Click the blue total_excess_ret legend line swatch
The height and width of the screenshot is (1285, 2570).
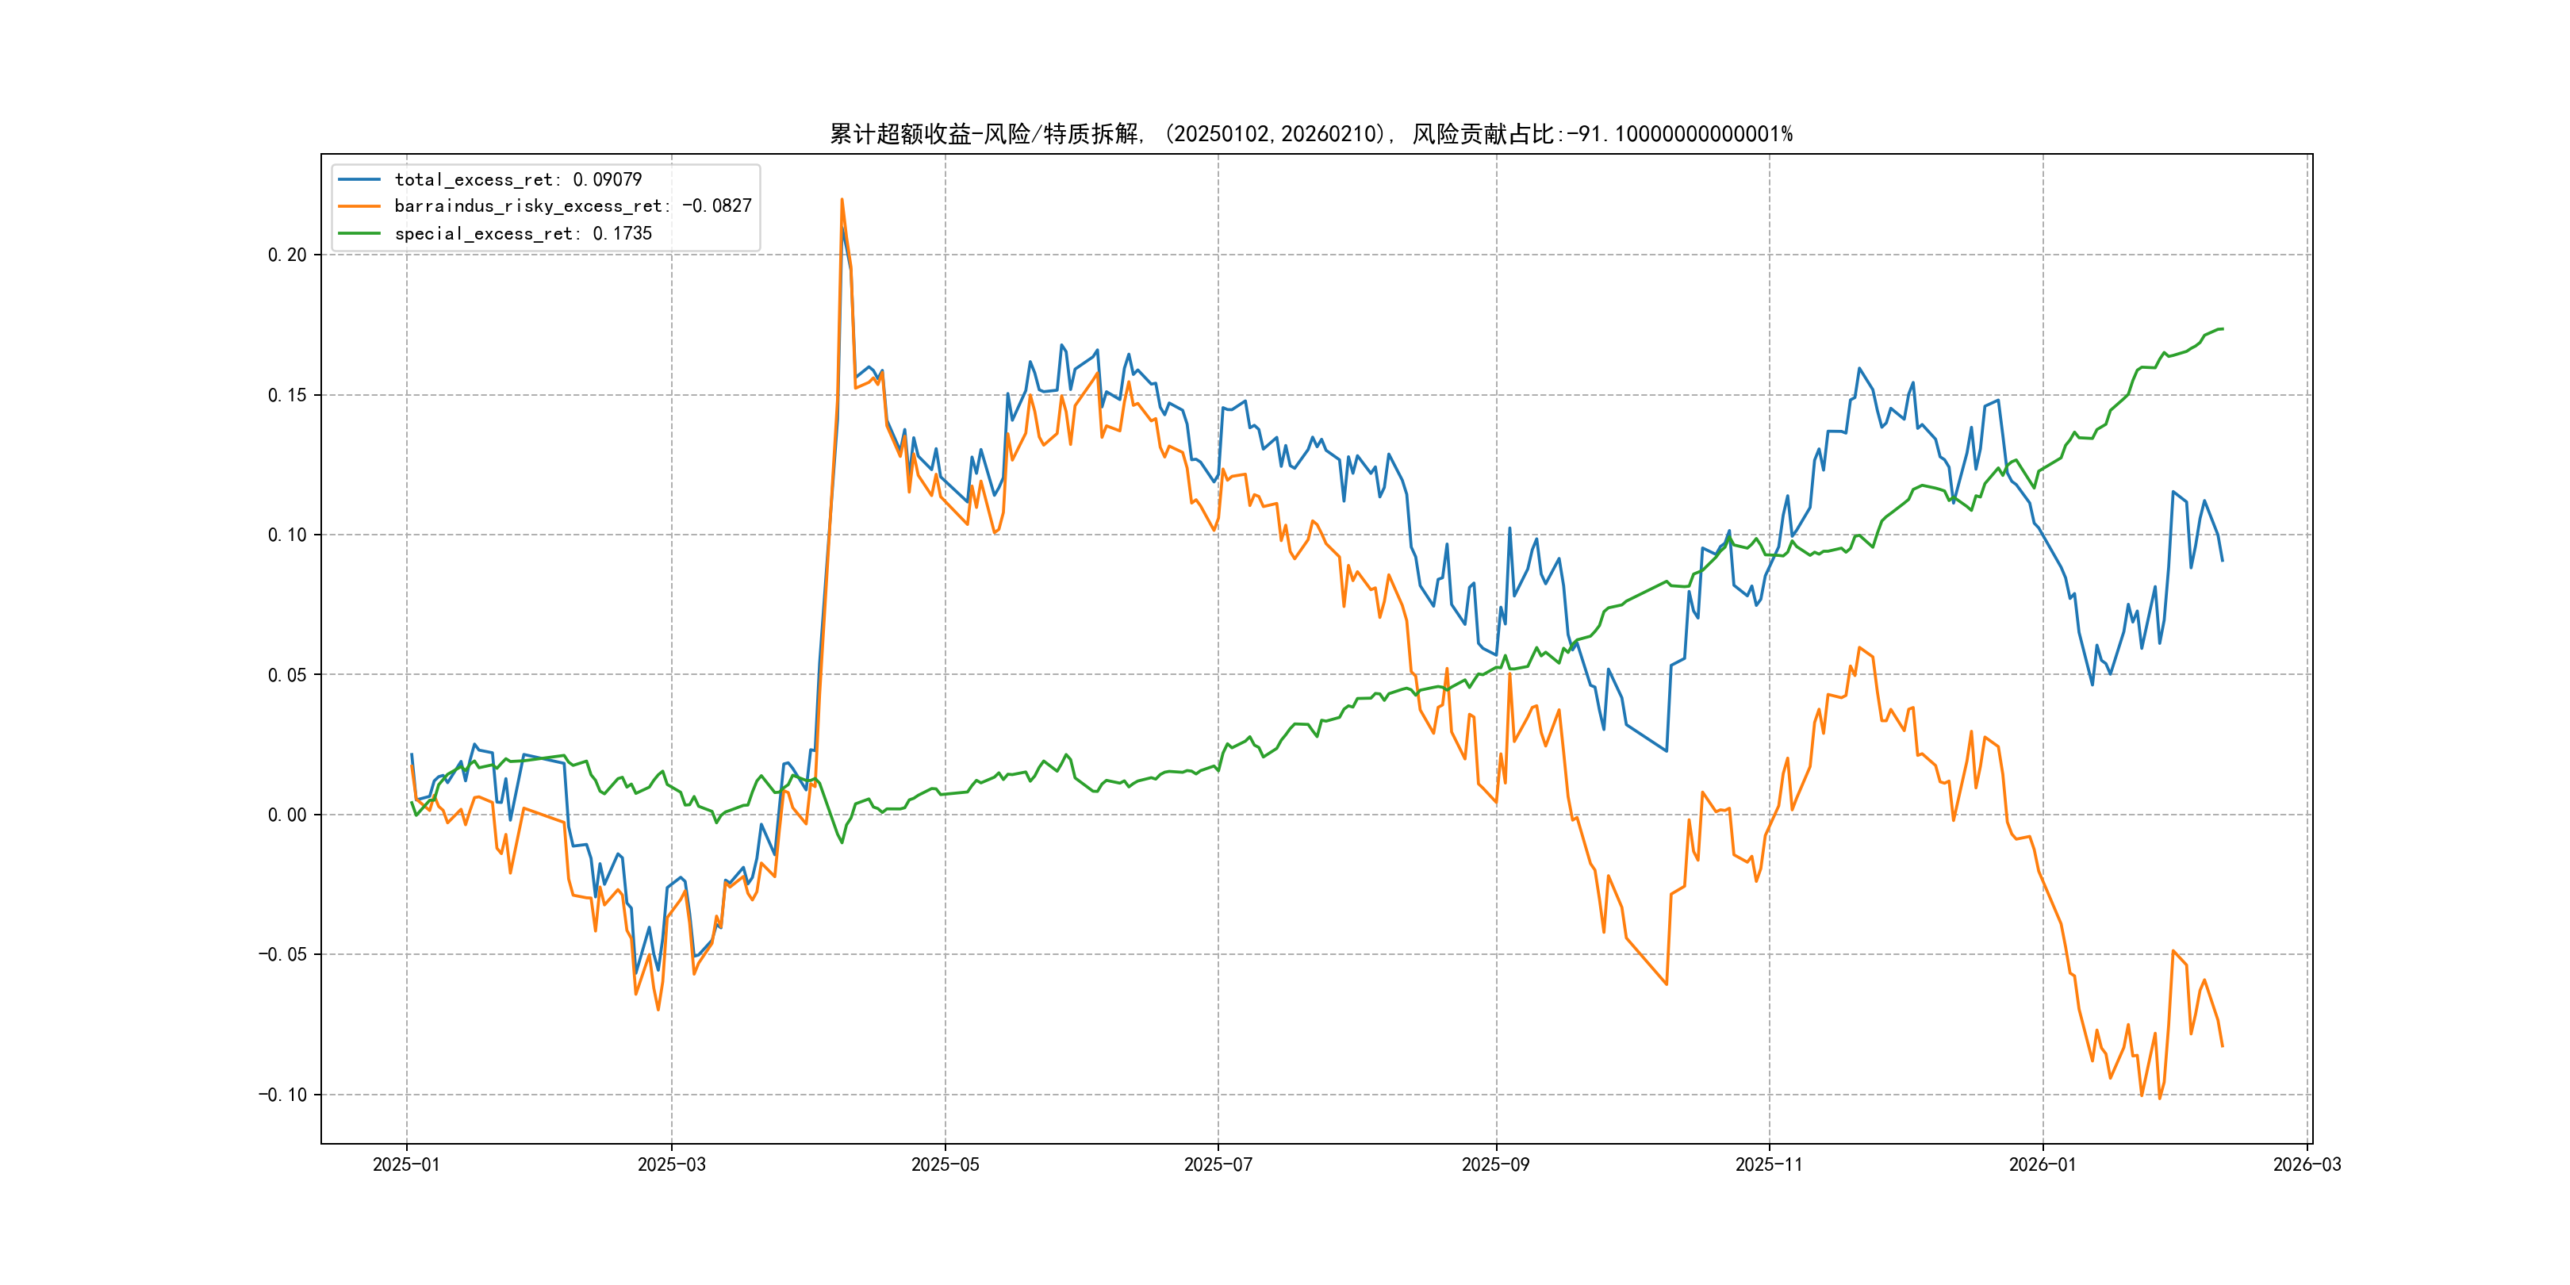[359, 179]
